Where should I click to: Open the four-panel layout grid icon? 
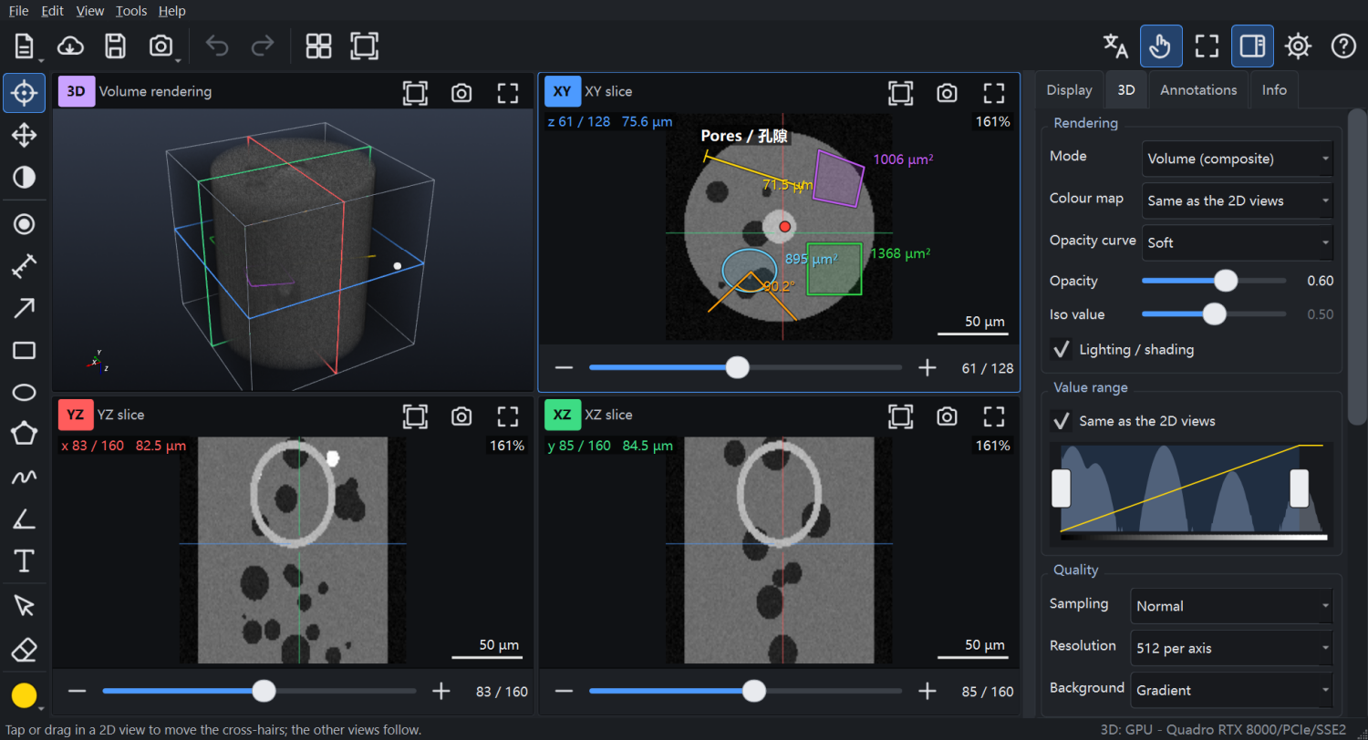coord(318,46)
